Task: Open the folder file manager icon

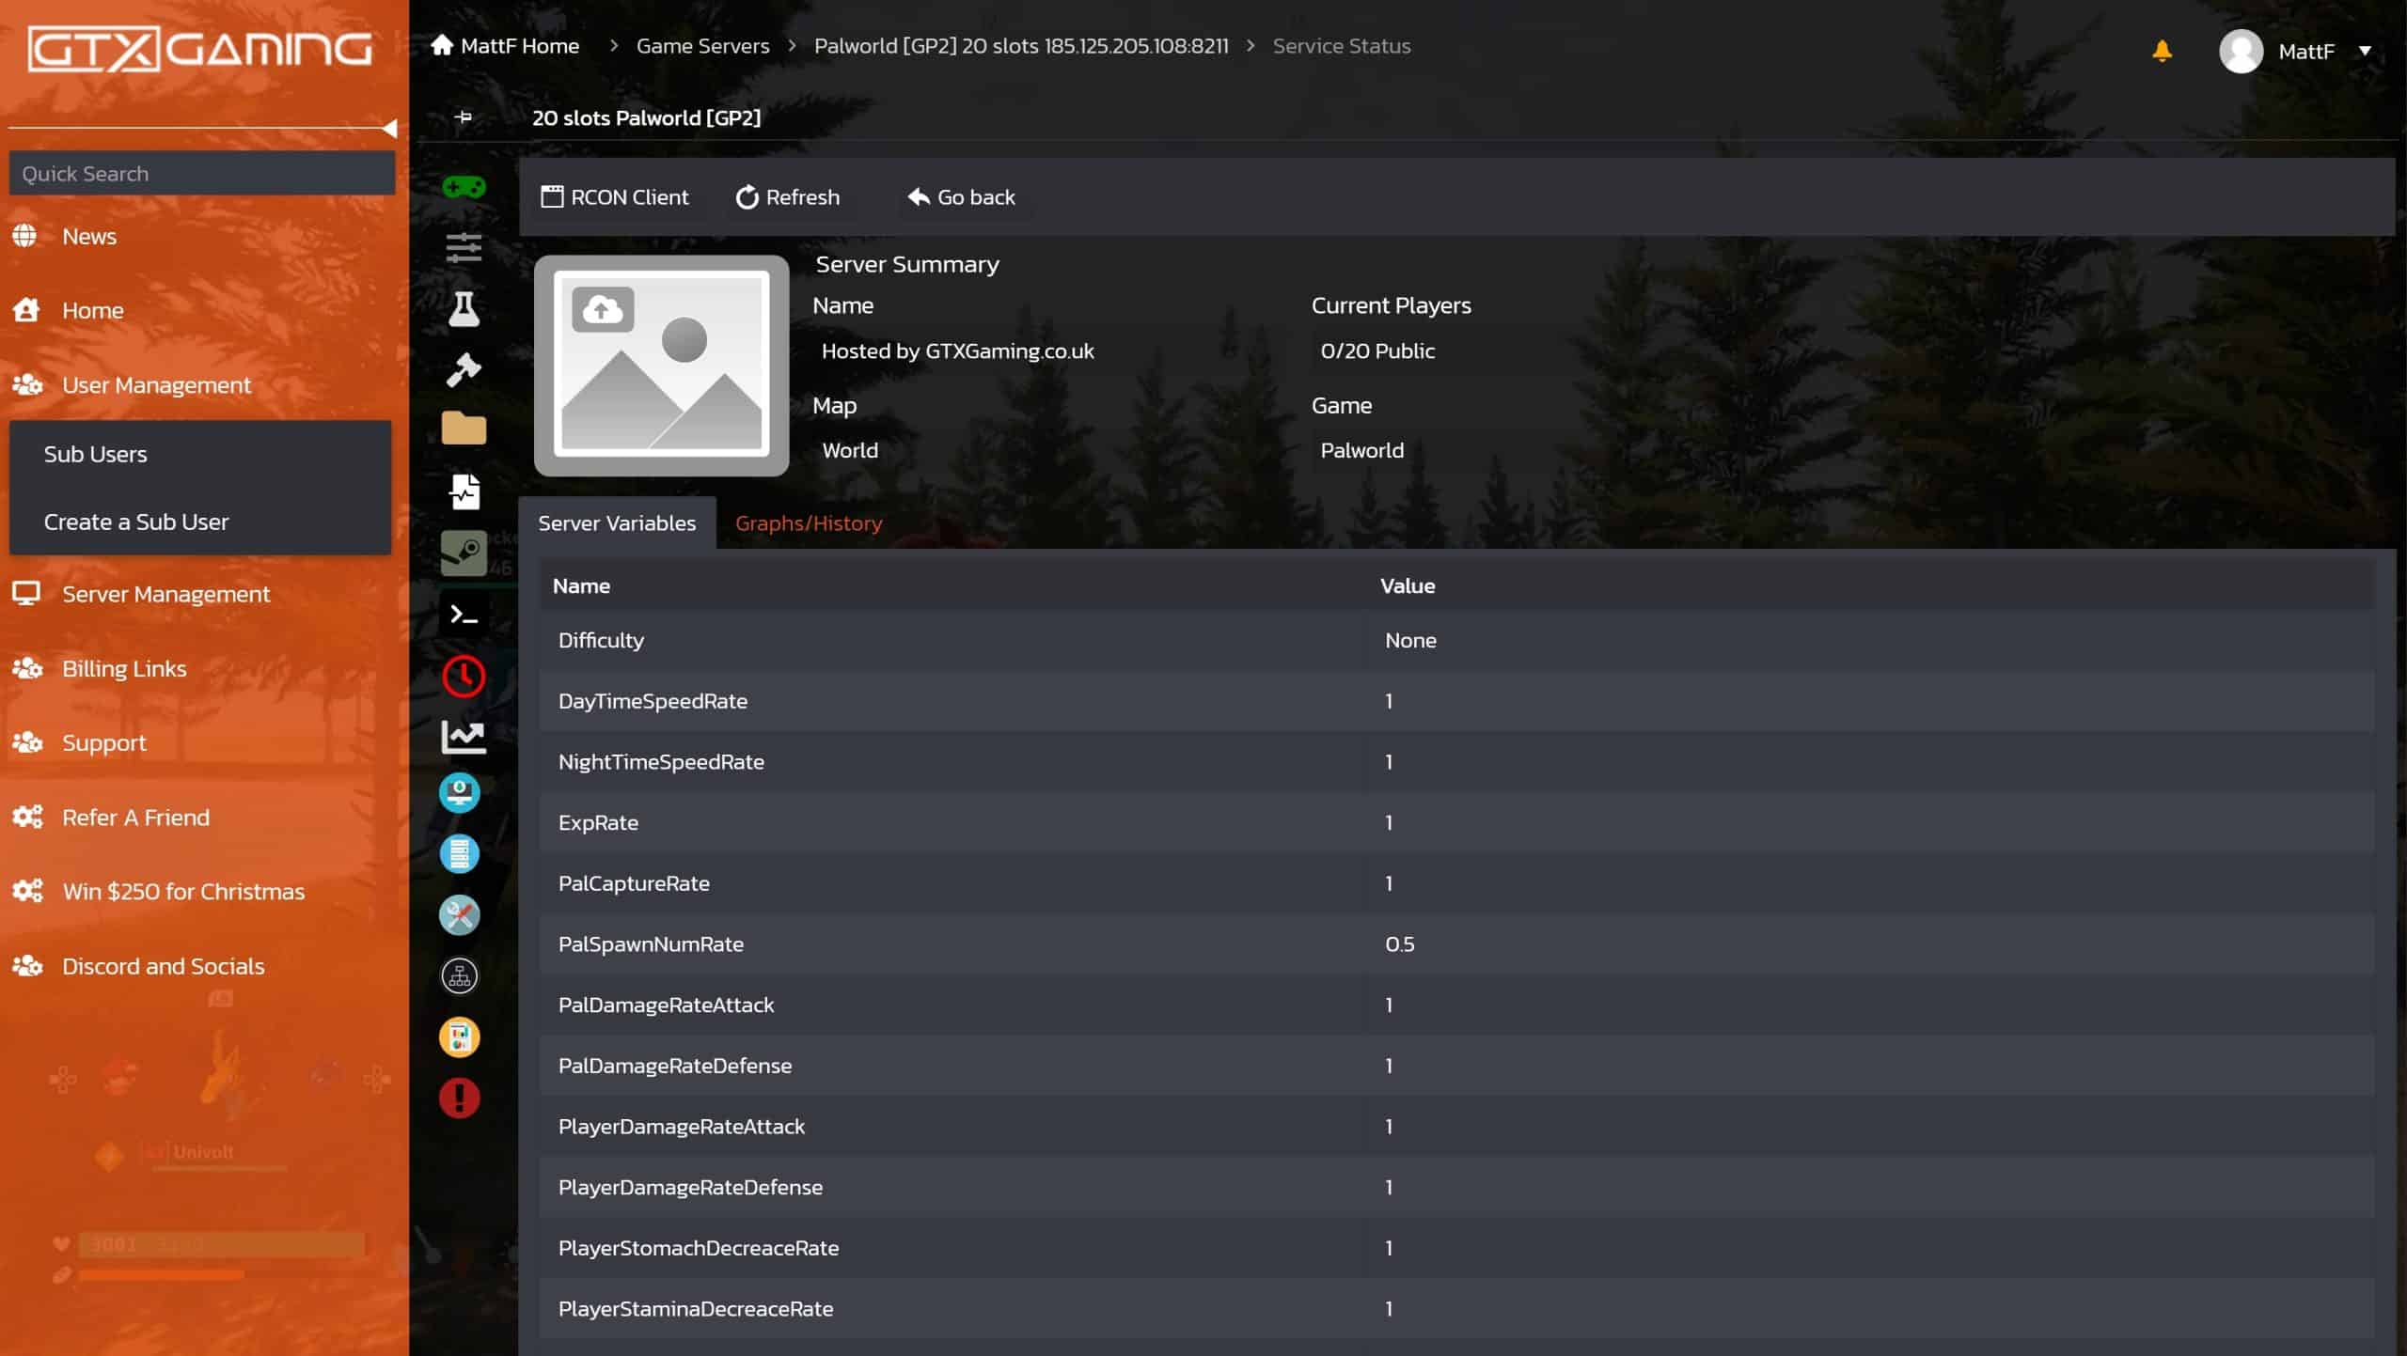Action: point(464,428)
